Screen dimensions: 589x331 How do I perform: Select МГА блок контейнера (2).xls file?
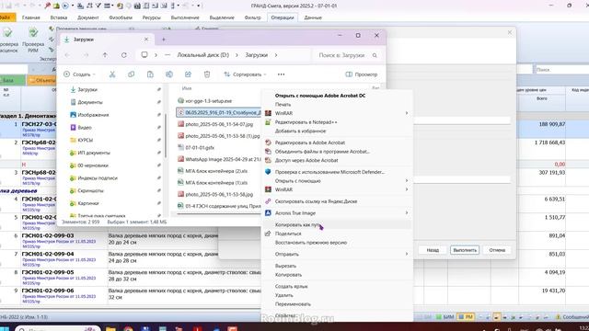click(x=213, y=171)
